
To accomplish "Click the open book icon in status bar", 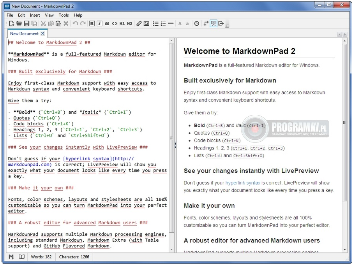I will tap(21, 257).
